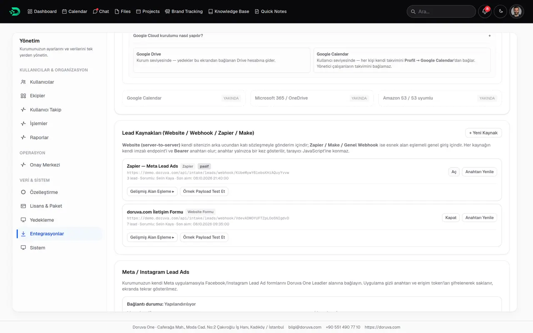Click the İşlemler pulse icon

pyautogui.click(x=23, y=124)
